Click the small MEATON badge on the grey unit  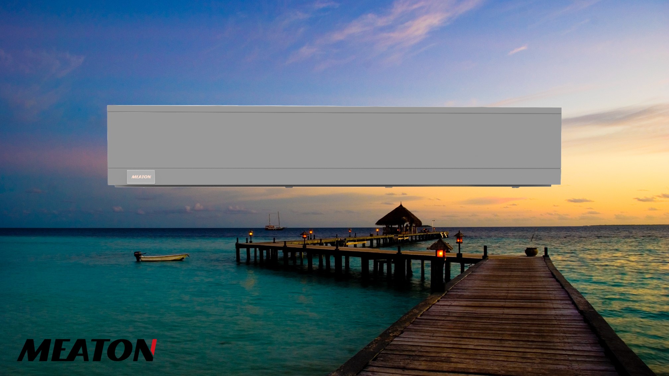click(141, 177)
